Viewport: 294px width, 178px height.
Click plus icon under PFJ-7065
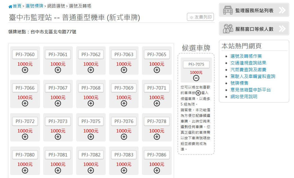pos(157,70)
